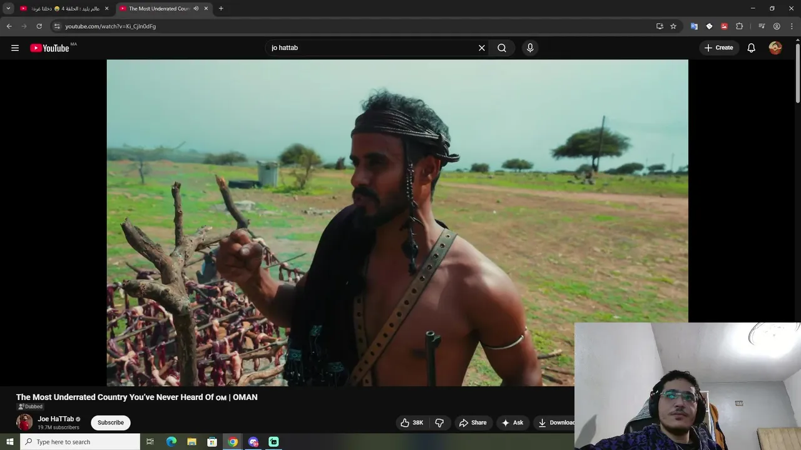Share the Oman video

(x=473, y=422)
